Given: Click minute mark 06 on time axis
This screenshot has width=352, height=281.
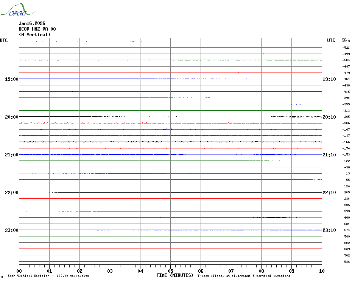Looking at the screenshot, I should point(201,271).
